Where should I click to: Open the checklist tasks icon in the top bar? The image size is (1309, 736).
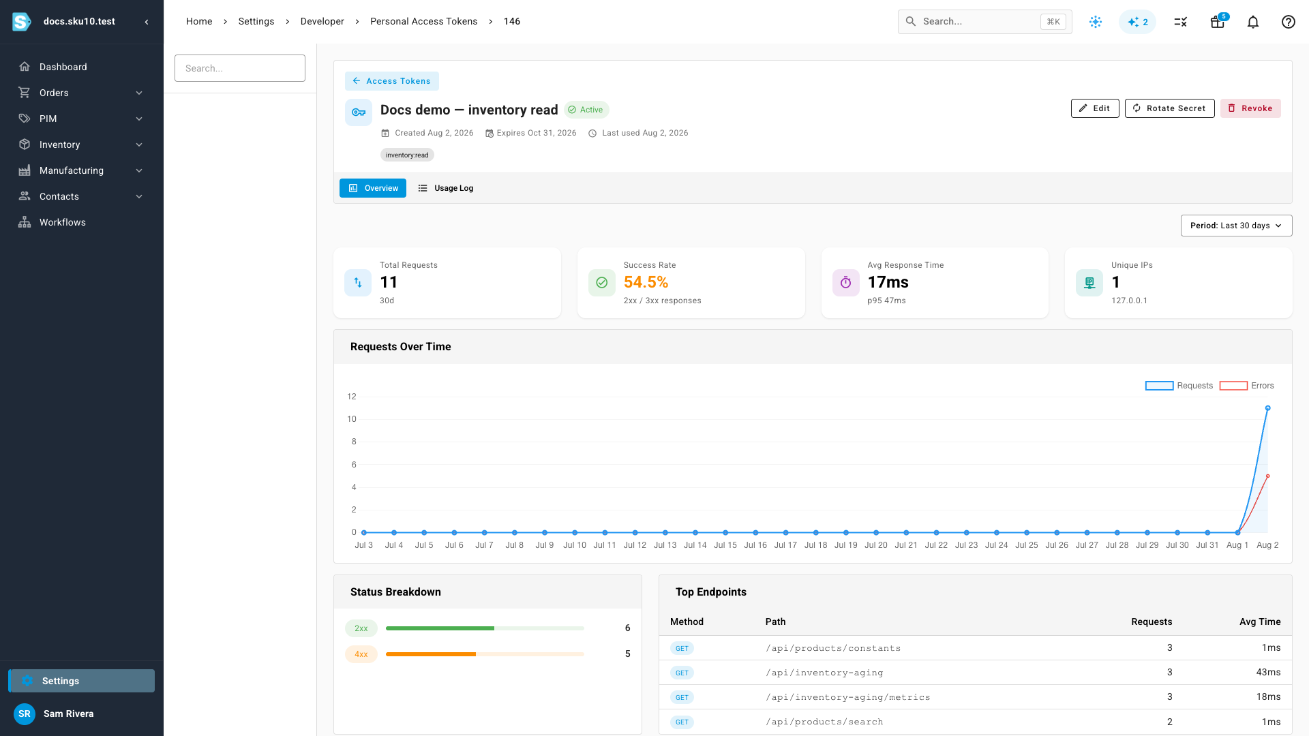pos(1181,22)
